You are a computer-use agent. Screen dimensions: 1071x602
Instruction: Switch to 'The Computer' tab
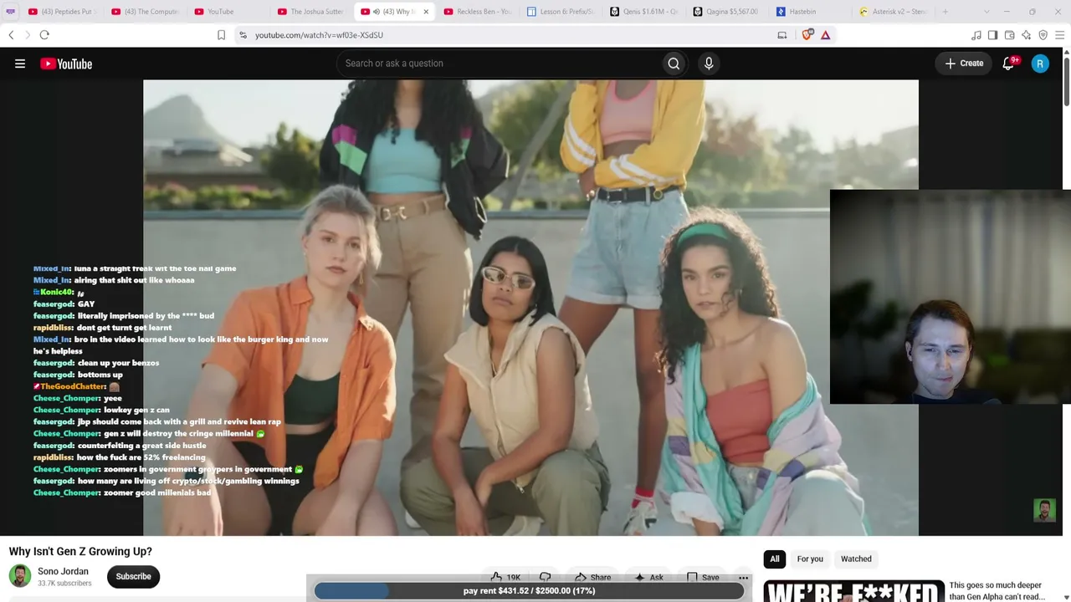click(144, 12)
